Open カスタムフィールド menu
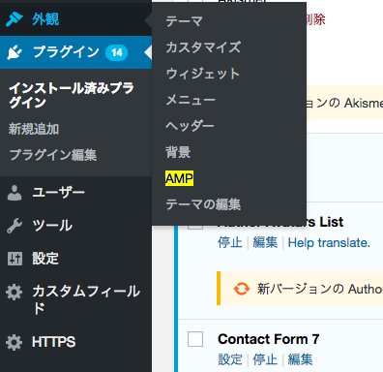 tap(86, 299)
